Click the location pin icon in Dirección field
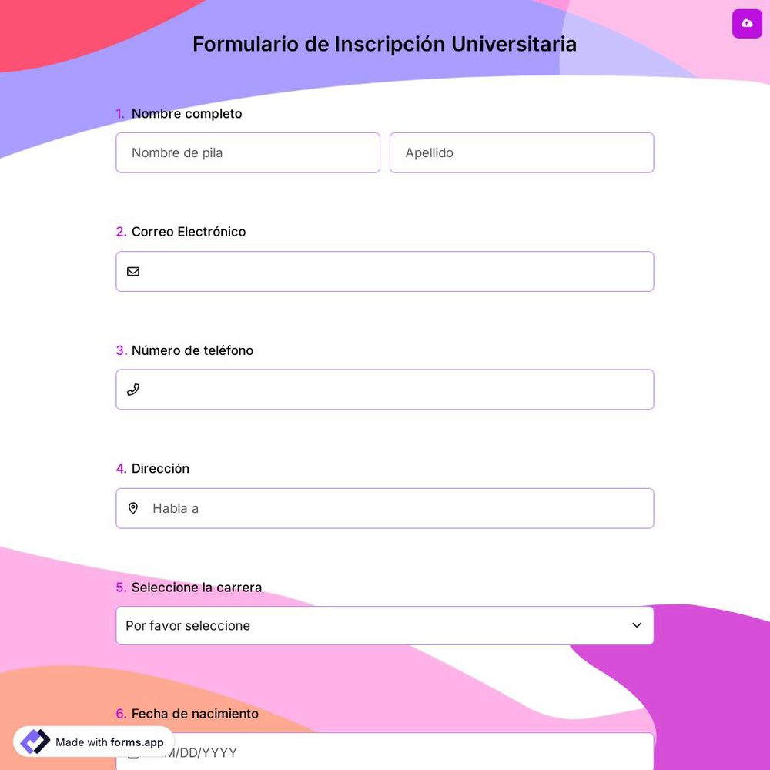Screen dimensions: 770x770 click(133, 508)
